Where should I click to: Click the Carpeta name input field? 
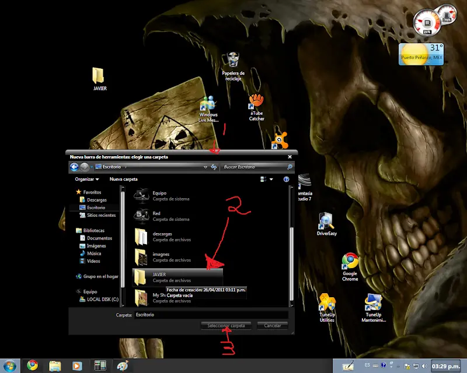point(211,315)
